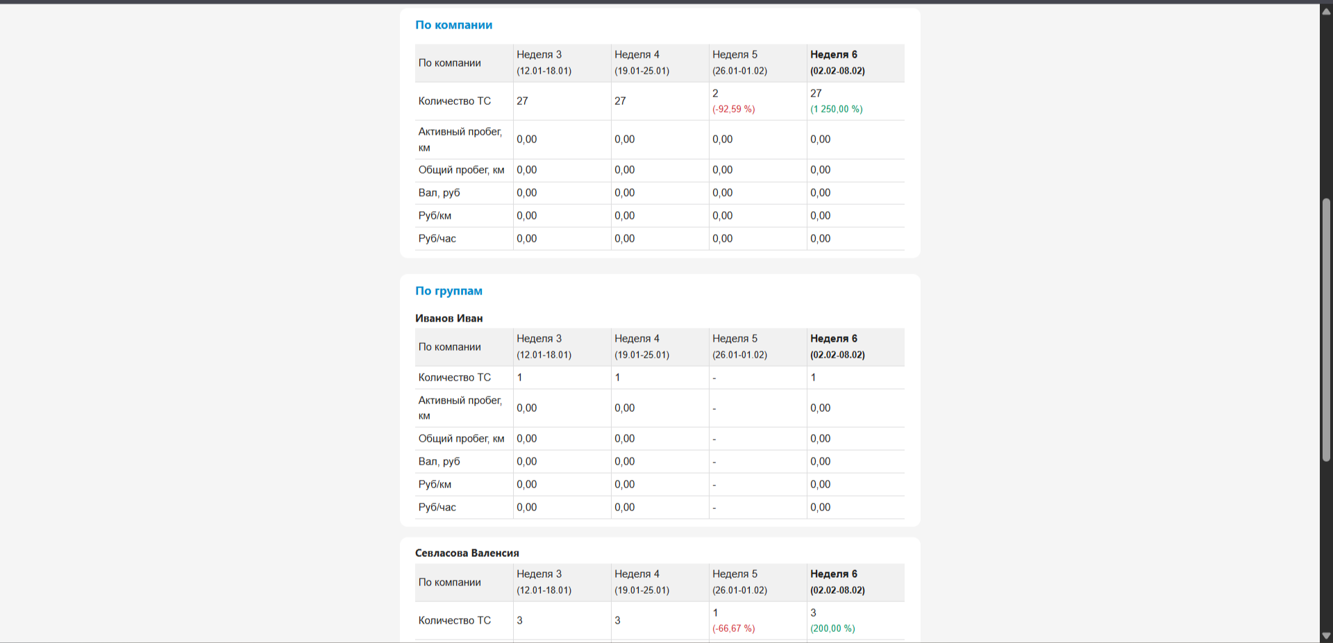Image resolution: width=1333 pixels, height=643 pixels.
Task: Click the red "-92,59 %" change value
Action: [734, 109]
